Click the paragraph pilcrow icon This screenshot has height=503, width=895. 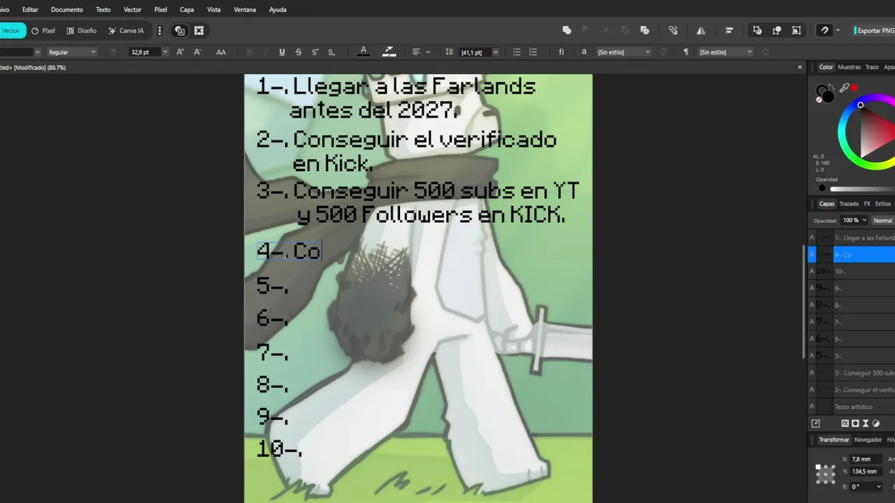pyautogui.click(x=686, y=52)
